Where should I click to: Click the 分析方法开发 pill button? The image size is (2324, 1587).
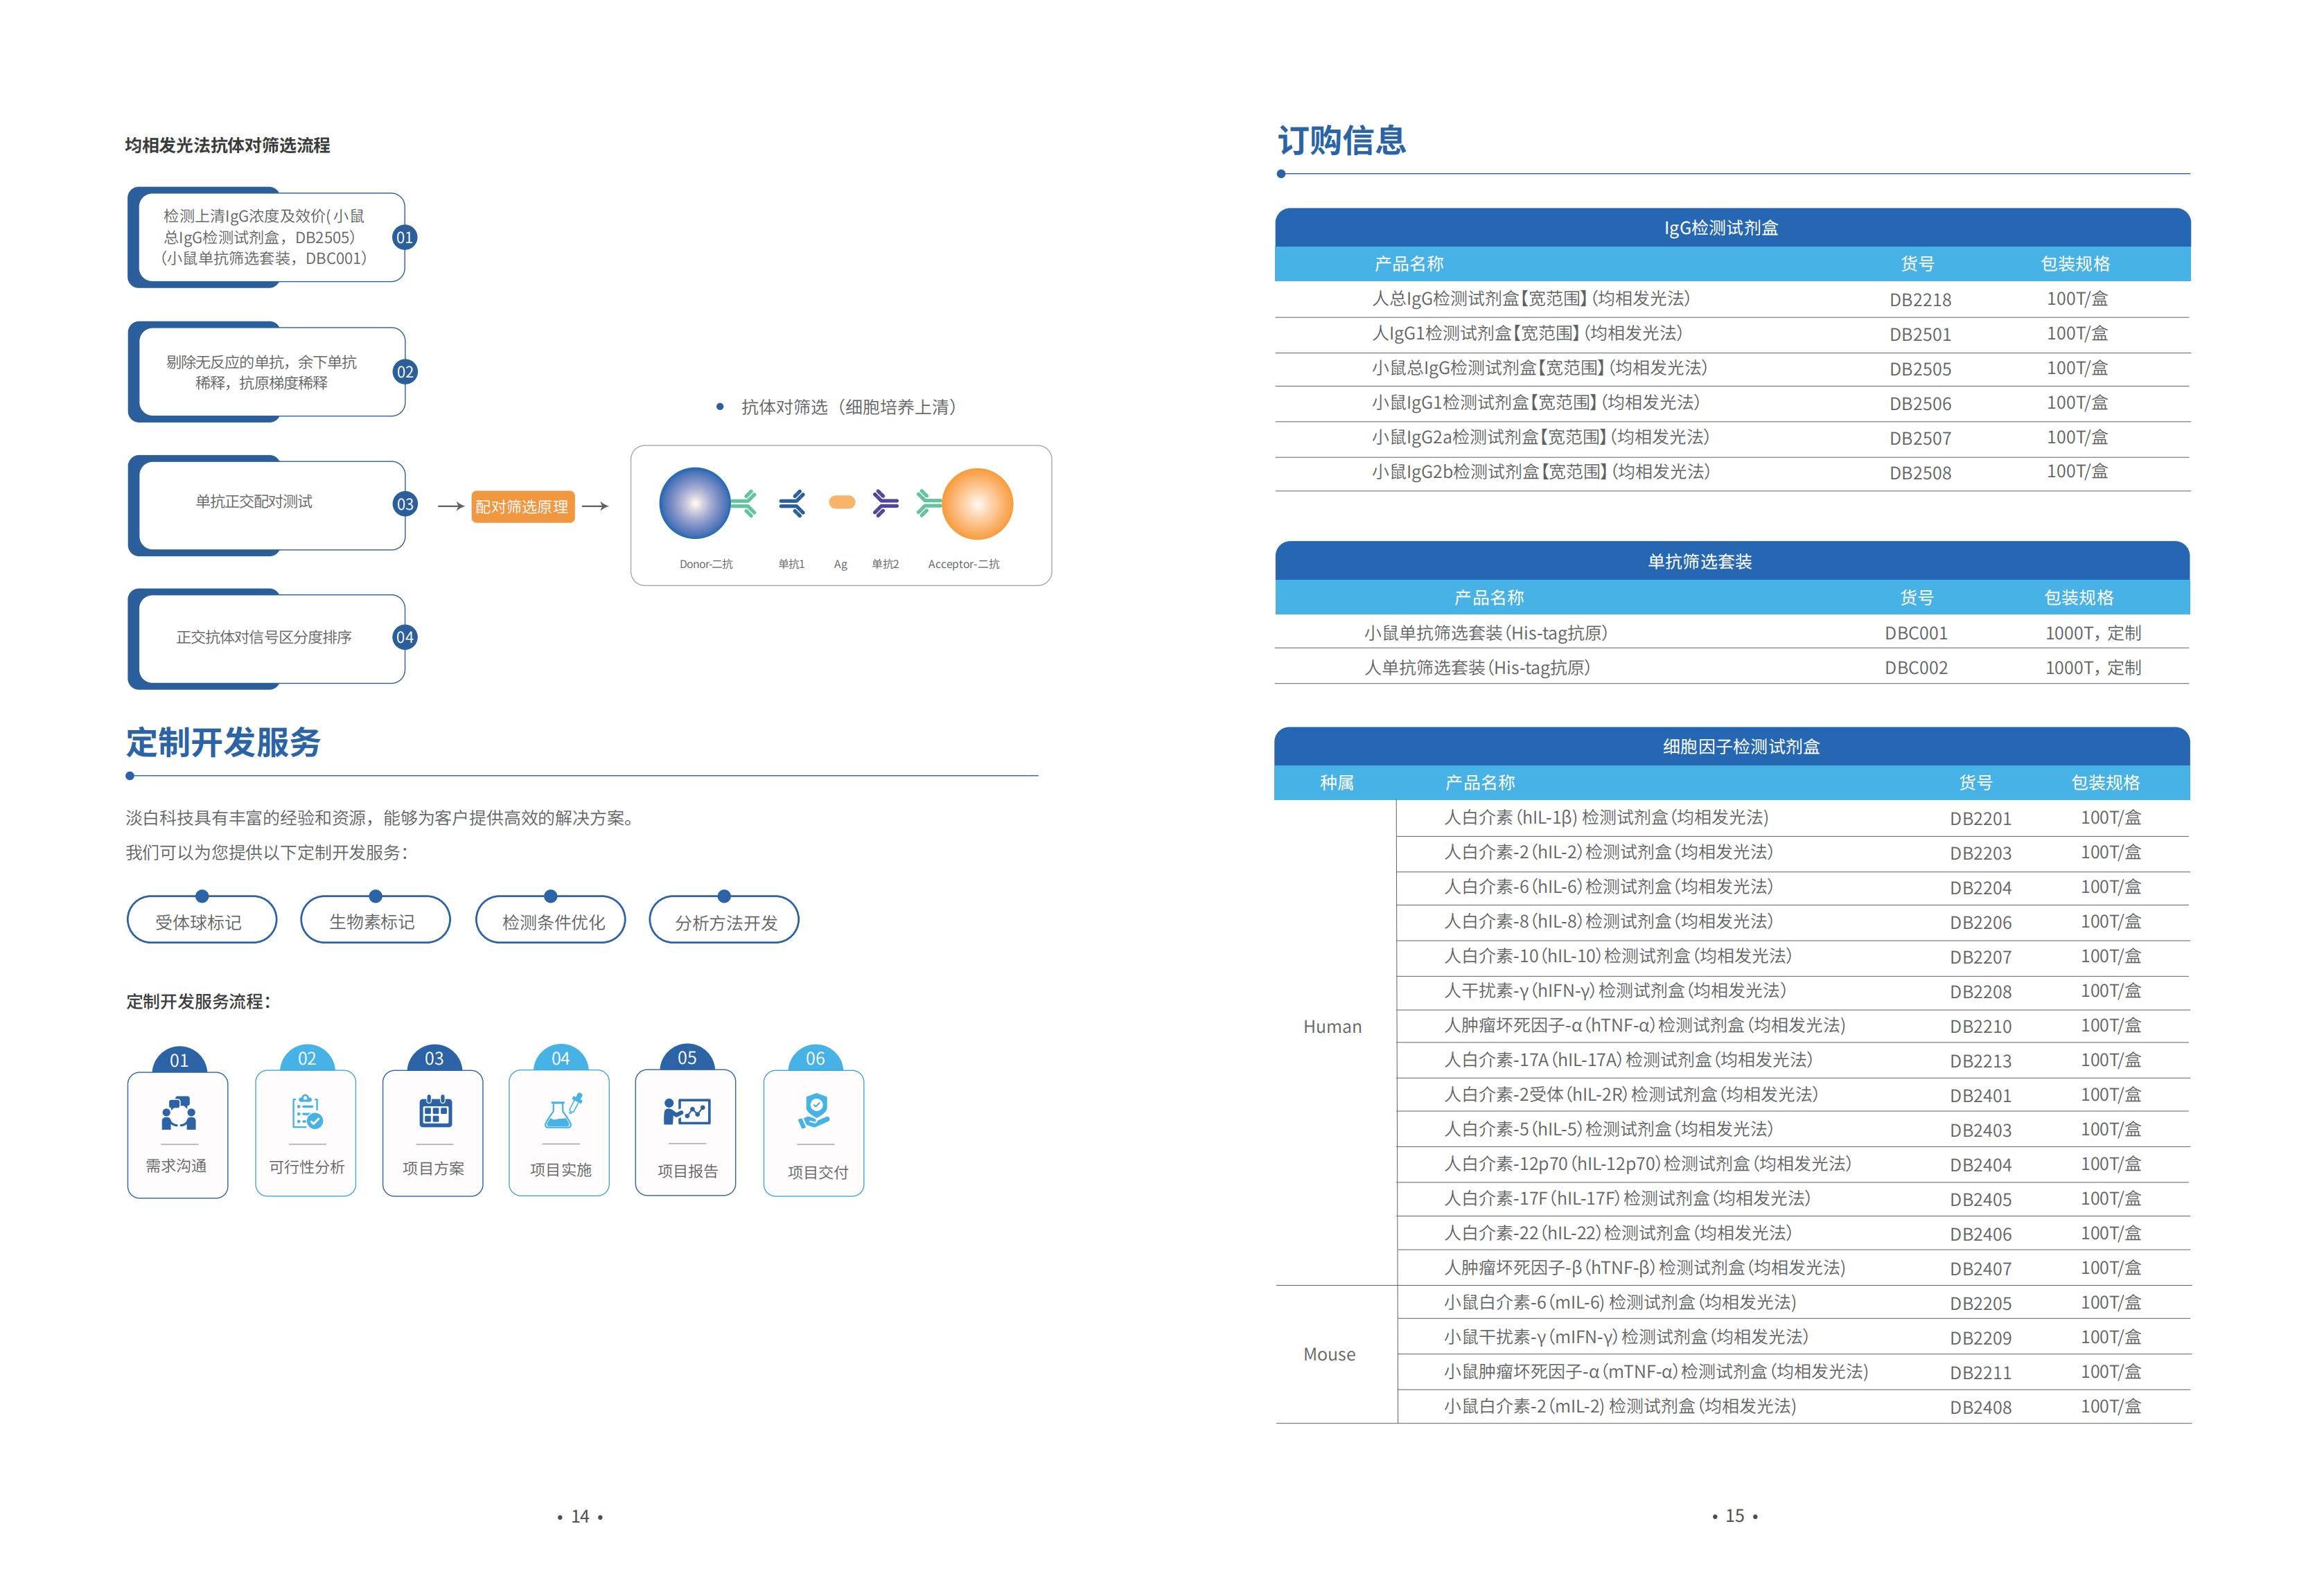click(724, 921)
